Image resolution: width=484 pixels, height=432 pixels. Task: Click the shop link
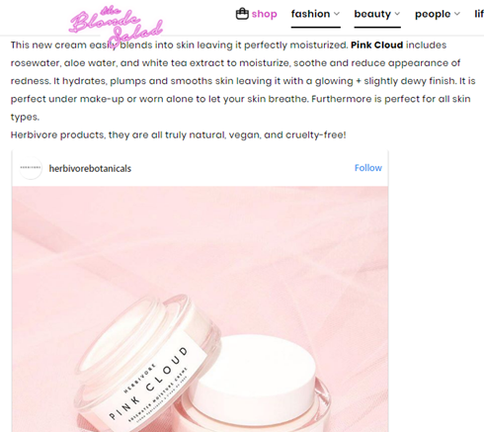(x=265, y=14)
